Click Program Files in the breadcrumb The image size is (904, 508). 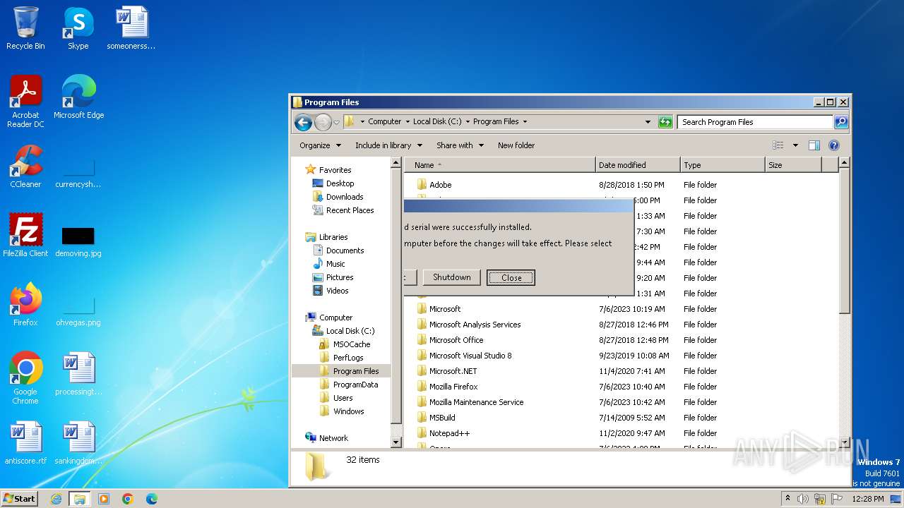496,122
